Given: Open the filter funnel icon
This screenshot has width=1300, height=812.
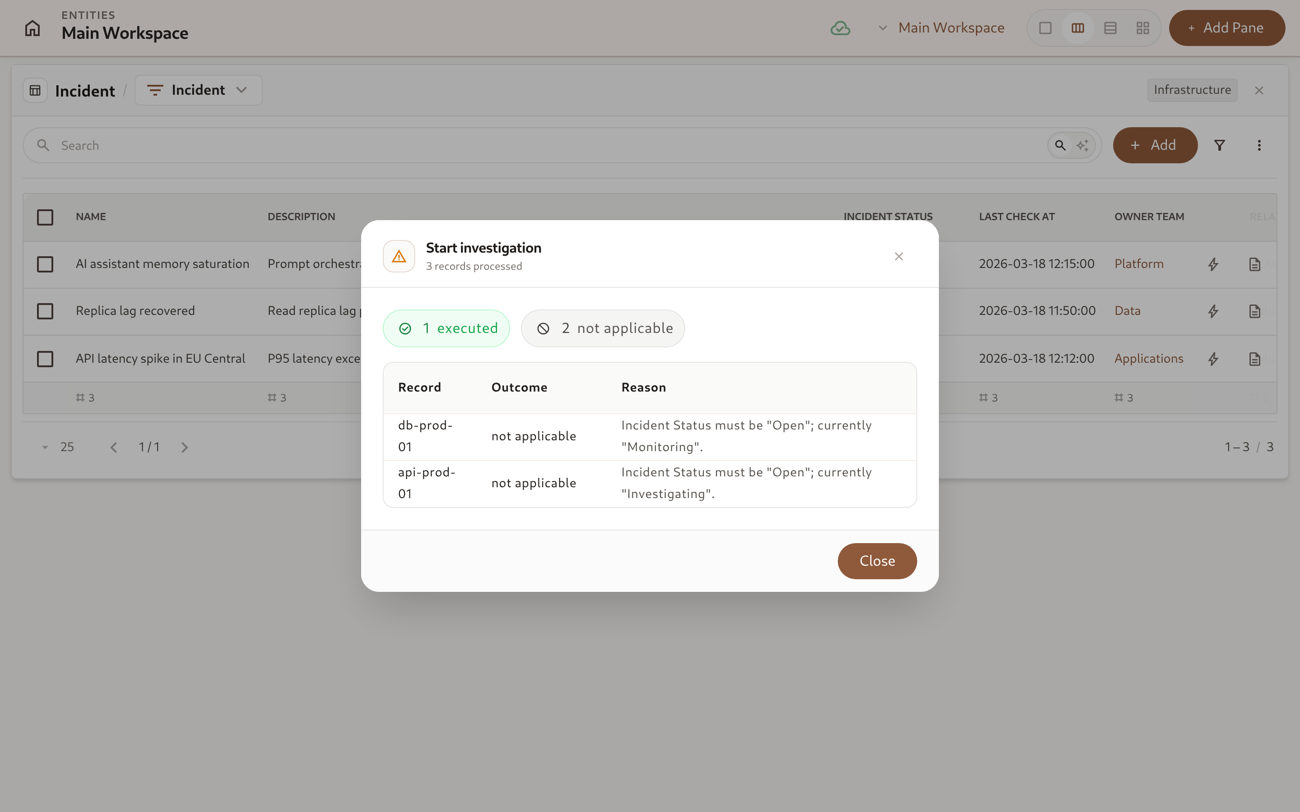Looking at the screenshot, I should click(x=1219, y=145).
